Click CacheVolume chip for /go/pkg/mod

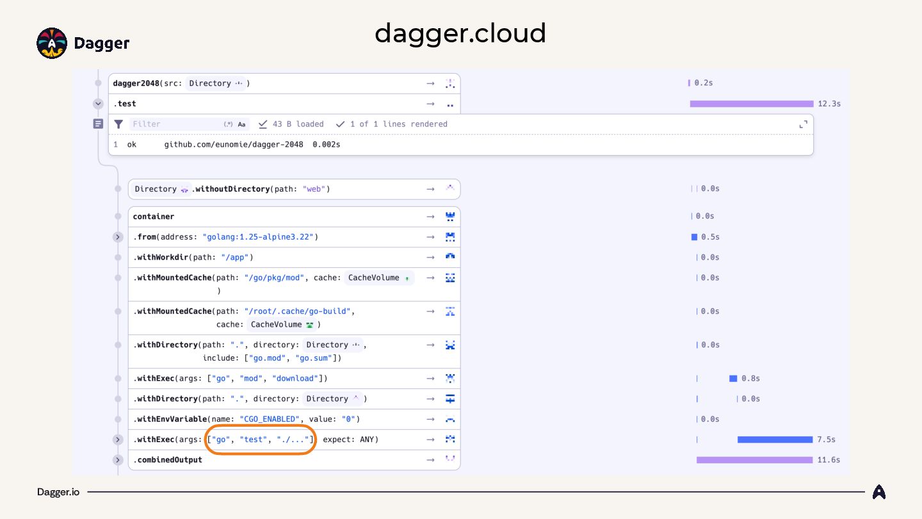pos(380,278)
